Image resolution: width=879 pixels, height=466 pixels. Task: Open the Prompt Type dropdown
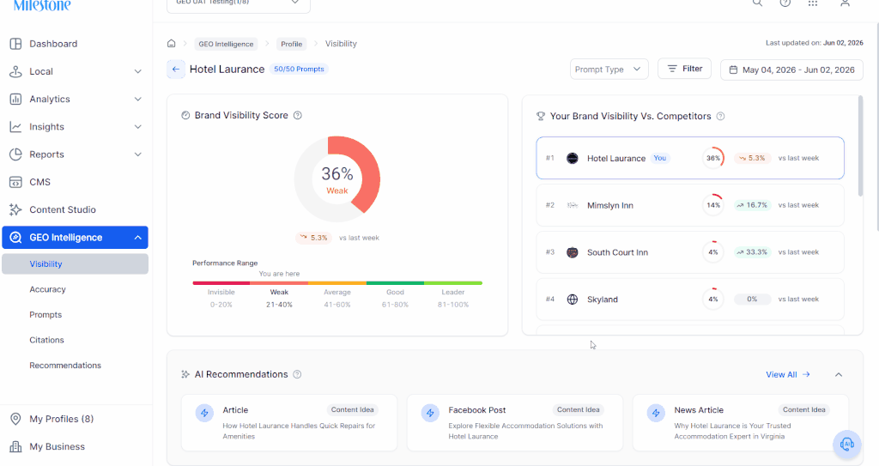609,69
